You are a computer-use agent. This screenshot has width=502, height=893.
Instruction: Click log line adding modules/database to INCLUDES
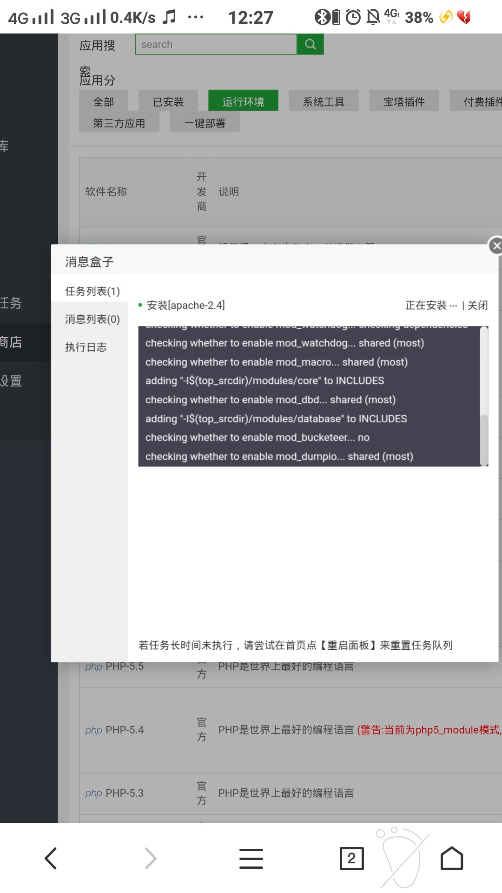[276, 419]
